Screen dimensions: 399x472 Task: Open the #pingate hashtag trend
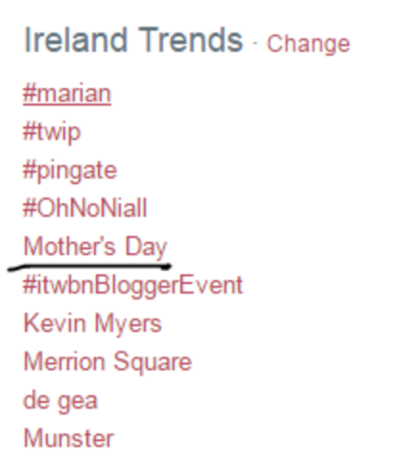(x=70, y=171)
